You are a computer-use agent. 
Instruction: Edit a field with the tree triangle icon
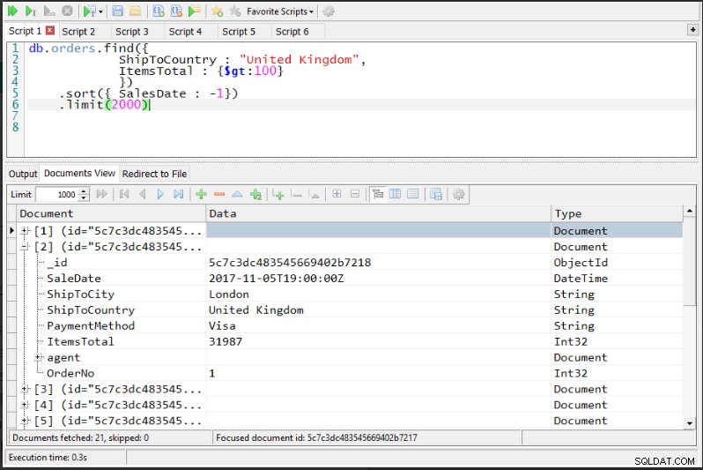coord(314,194)
